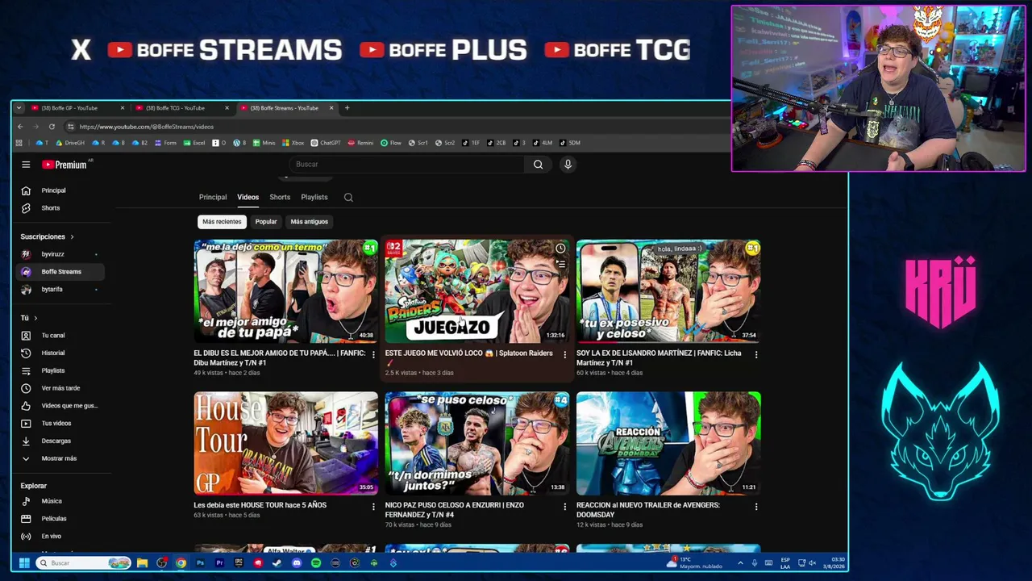Open the Xbox bookmark
Screen dimensions: 1032x581
293,143
